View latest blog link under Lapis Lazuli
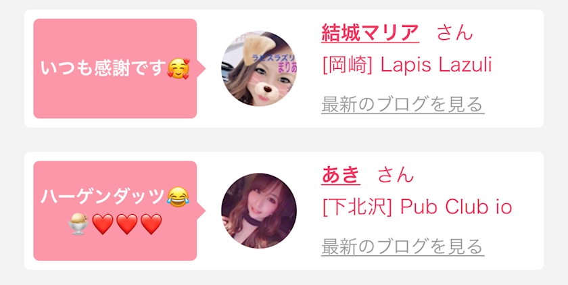This screenshot has width=568, height=285. coord(403,105)
